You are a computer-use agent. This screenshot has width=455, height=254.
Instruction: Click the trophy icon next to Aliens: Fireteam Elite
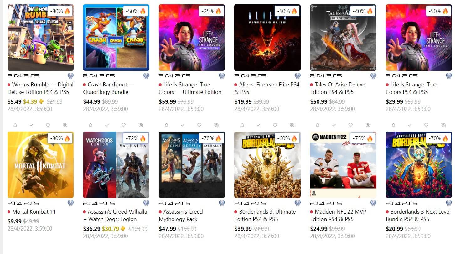click(297, 76)
